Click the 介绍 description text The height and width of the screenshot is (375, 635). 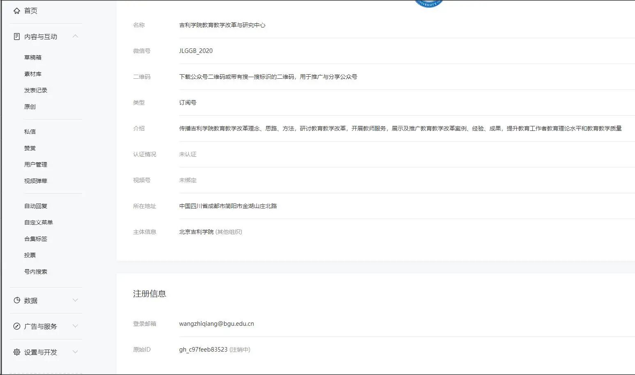(x=400, y=128)
